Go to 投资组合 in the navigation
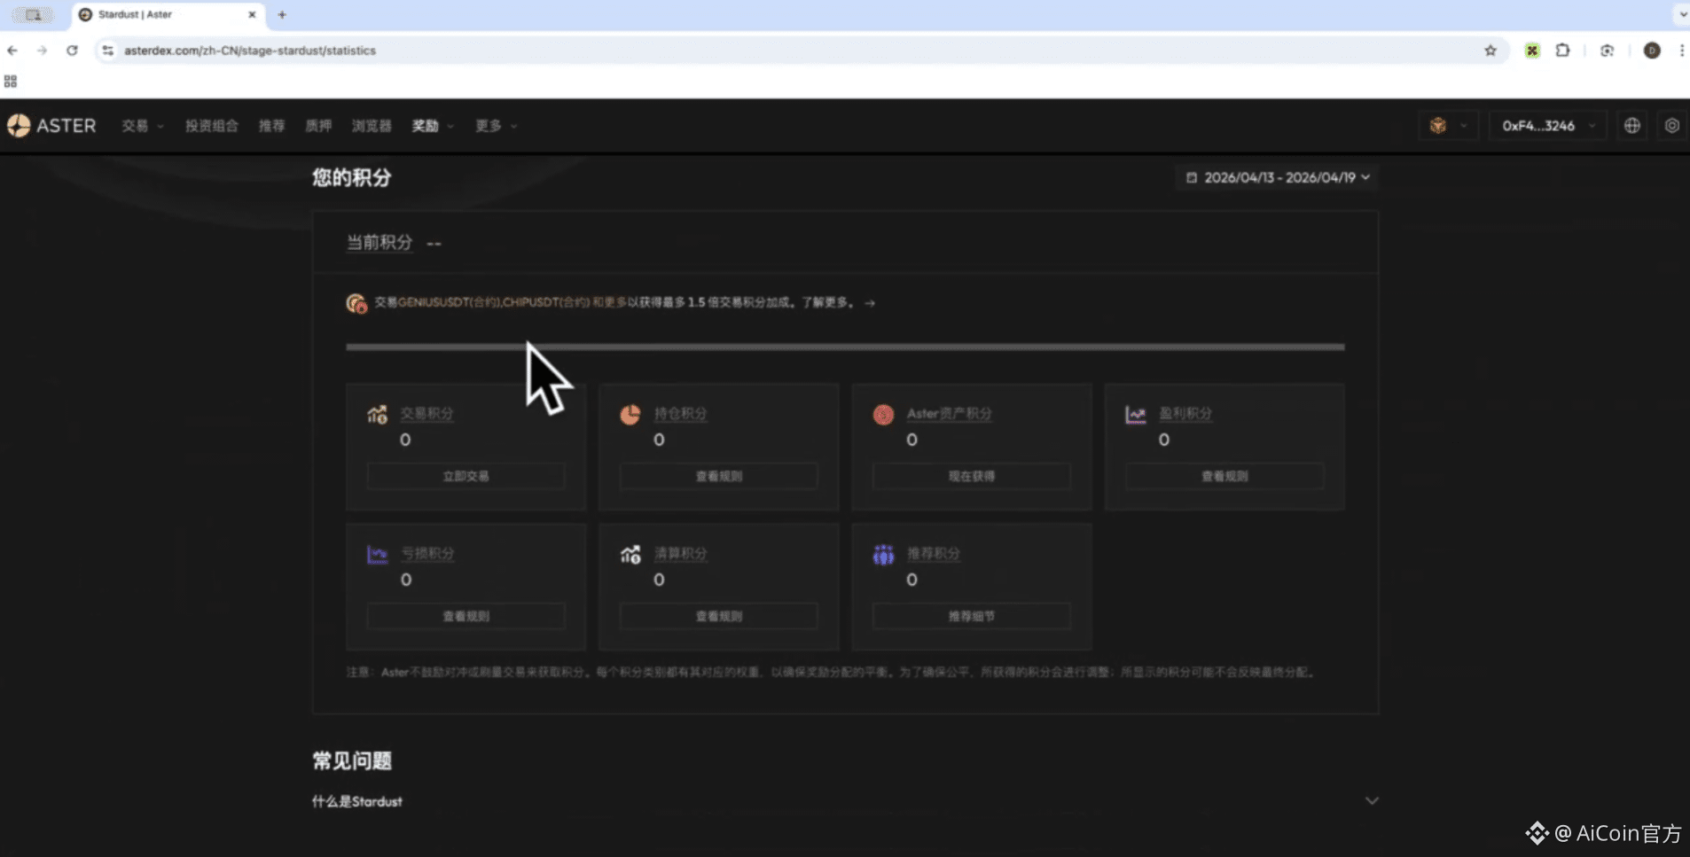The width and height of the screenshot is (1690, 857). tap(211, 126)
